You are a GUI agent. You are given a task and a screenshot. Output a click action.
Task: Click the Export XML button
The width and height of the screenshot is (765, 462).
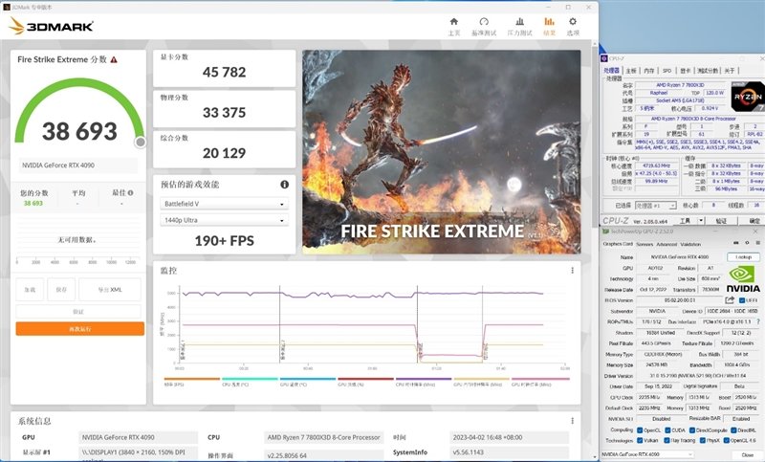click(110, 289)
